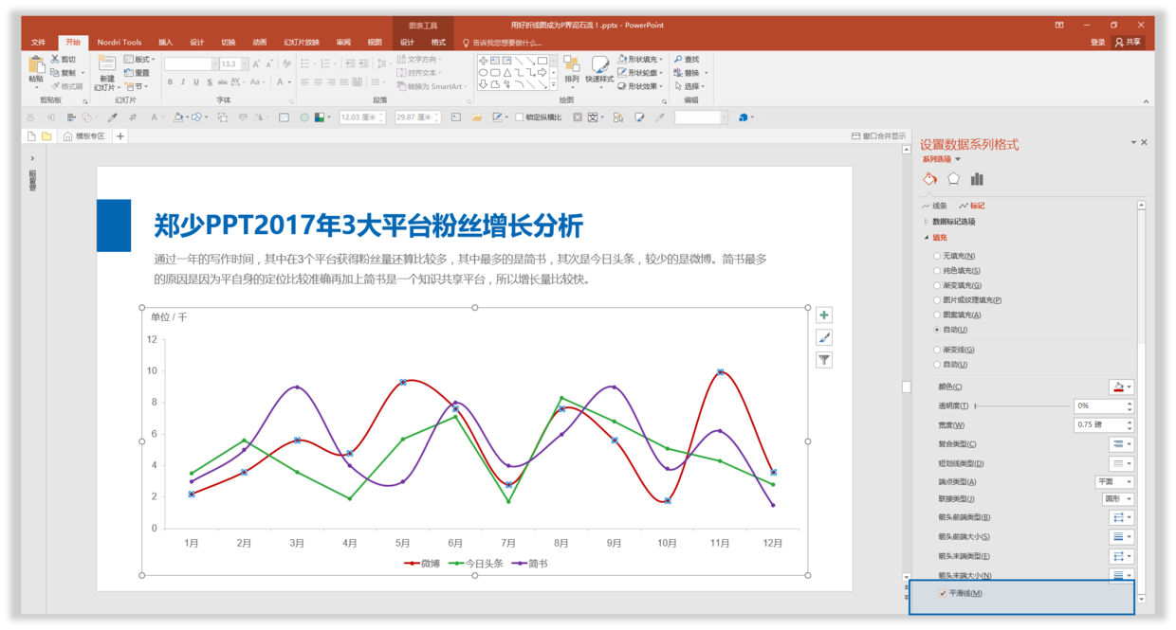Open the 快速样式 (Quick Styles) icon
The width and height of the screenshot is (1176, 630).
[599, 63]
